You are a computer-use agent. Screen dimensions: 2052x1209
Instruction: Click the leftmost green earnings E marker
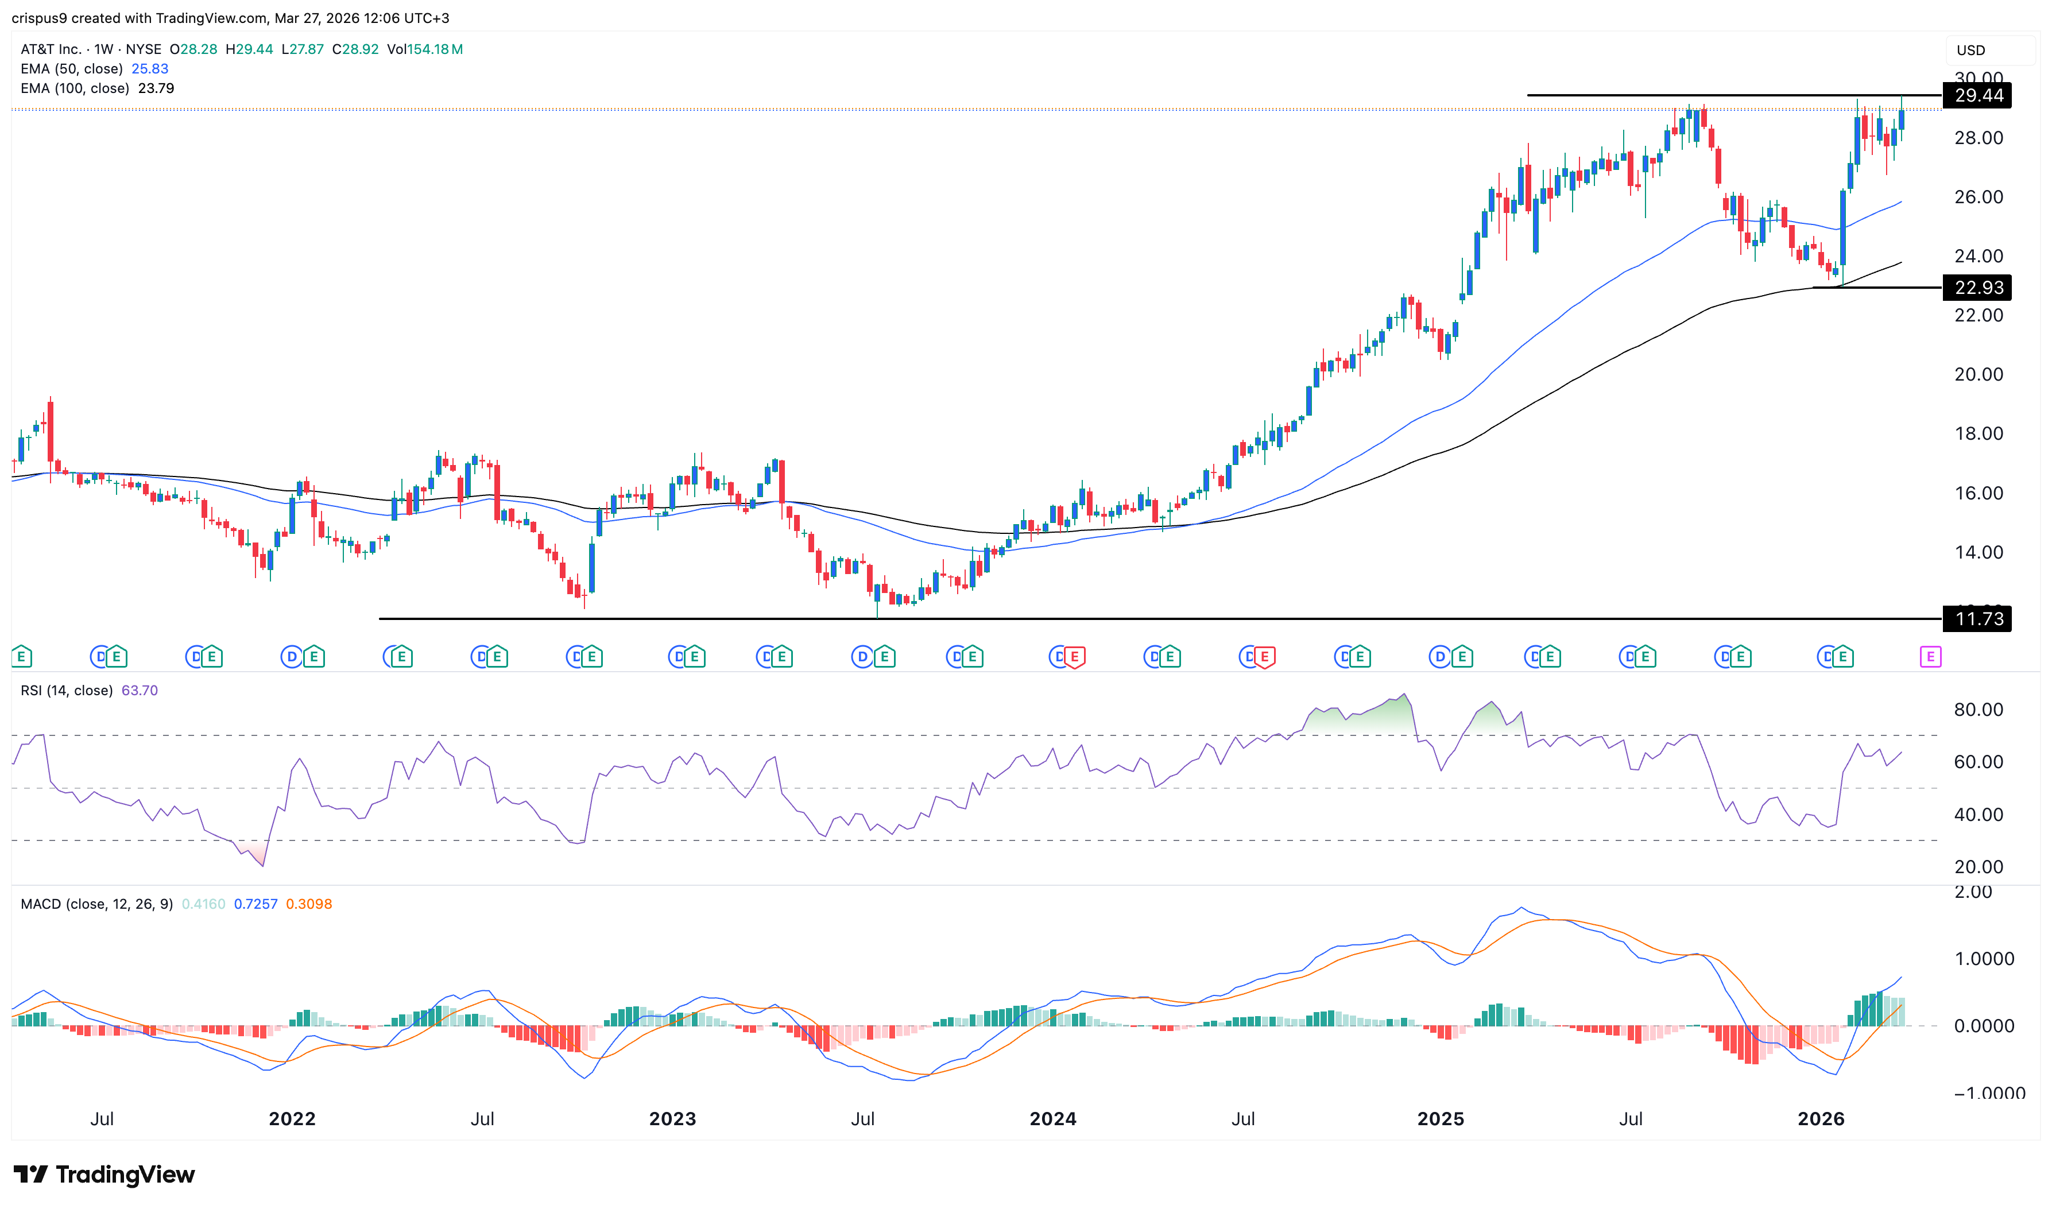click(x=21, y=656)
